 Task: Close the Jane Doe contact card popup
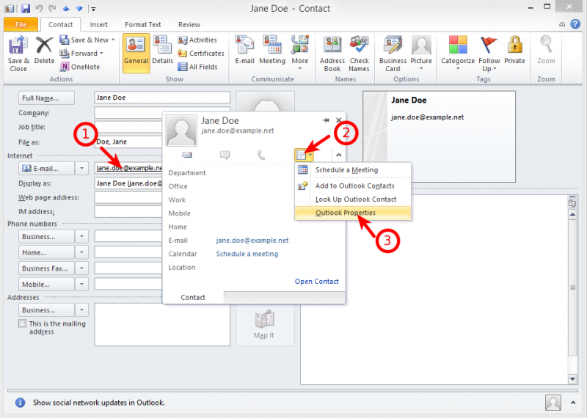point(338,120)
